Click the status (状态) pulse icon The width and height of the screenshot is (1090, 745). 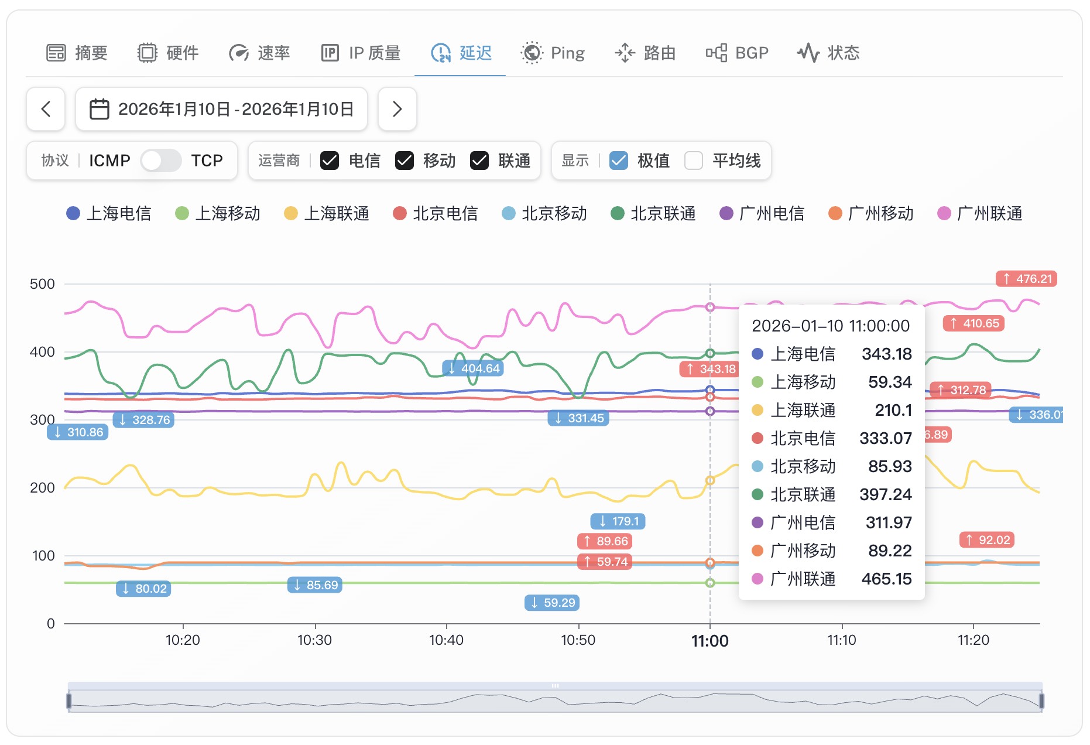(808, 53)
